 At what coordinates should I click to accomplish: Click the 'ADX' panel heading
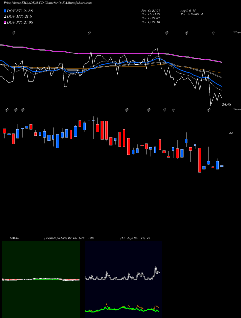point(92,238)
